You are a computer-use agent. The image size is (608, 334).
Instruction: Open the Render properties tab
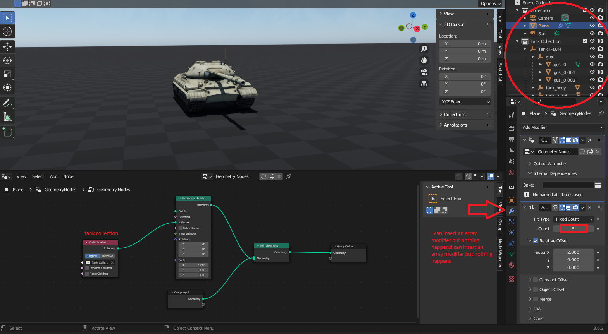(x=512, y=128)
